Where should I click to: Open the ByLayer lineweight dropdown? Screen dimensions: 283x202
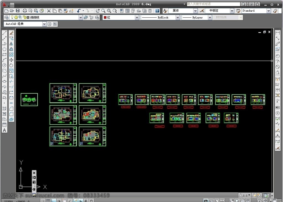click(210, 17)
